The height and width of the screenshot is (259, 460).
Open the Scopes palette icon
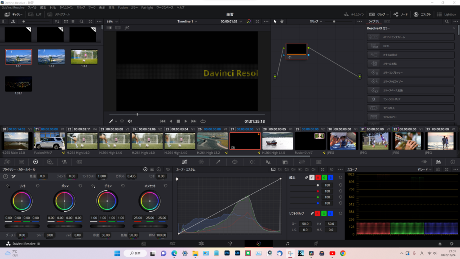tap(438, 162)
